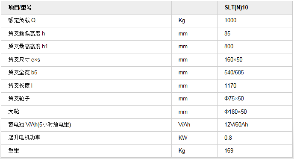This screenshot has width=294, height=159.
Task: Select the SLT(N)10 column header
Action: (255, 8)
